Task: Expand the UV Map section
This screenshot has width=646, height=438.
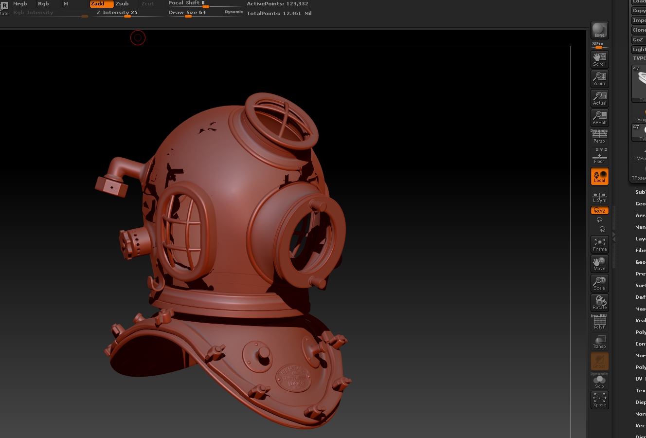Action: [x=640, y=379]
